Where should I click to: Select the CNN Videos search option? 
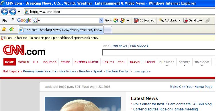tap(139, 46)
